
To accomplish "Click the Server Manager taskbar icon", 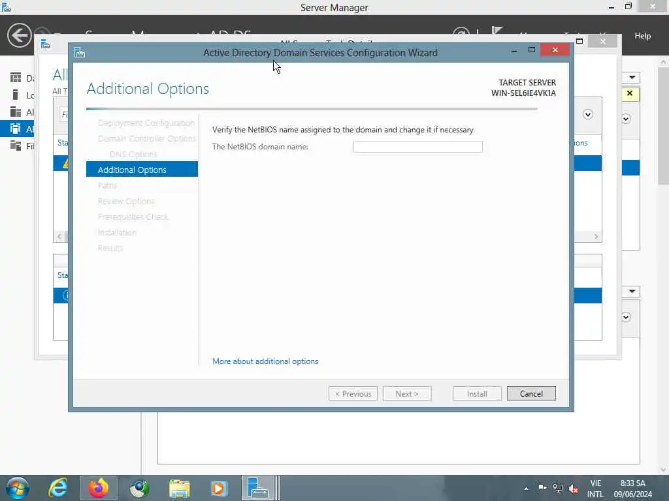I will tap(259, 488).
